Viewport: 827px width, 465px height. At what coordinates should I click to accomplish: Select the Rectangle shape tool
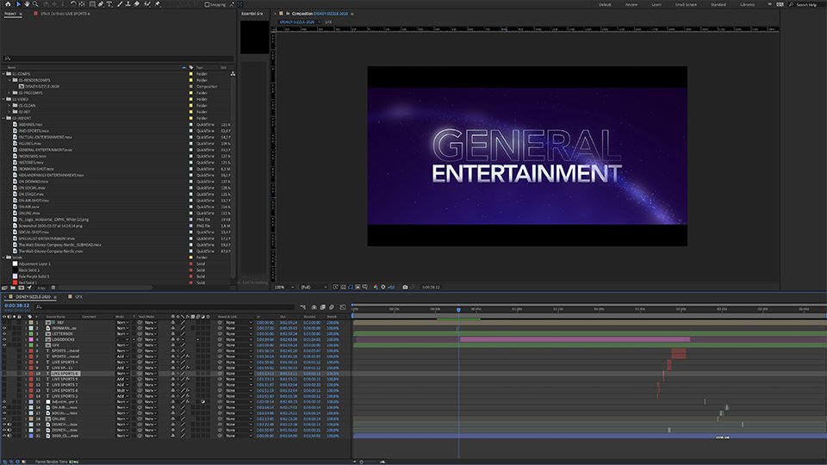pyautogui.click(x=92, y=3)
